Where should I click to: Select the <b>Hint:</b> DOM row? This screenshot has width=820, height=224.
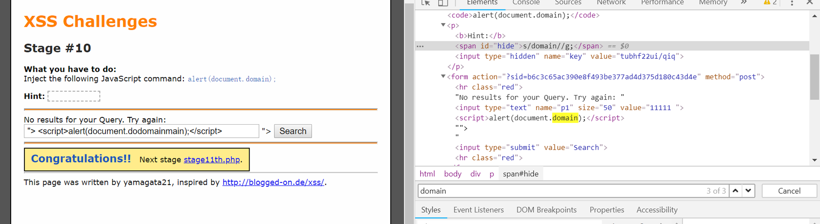tap(480, 36)
